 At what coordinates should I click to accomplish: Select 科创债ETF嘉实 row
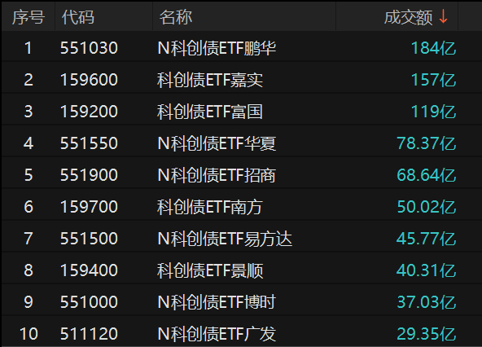point(241,80)
